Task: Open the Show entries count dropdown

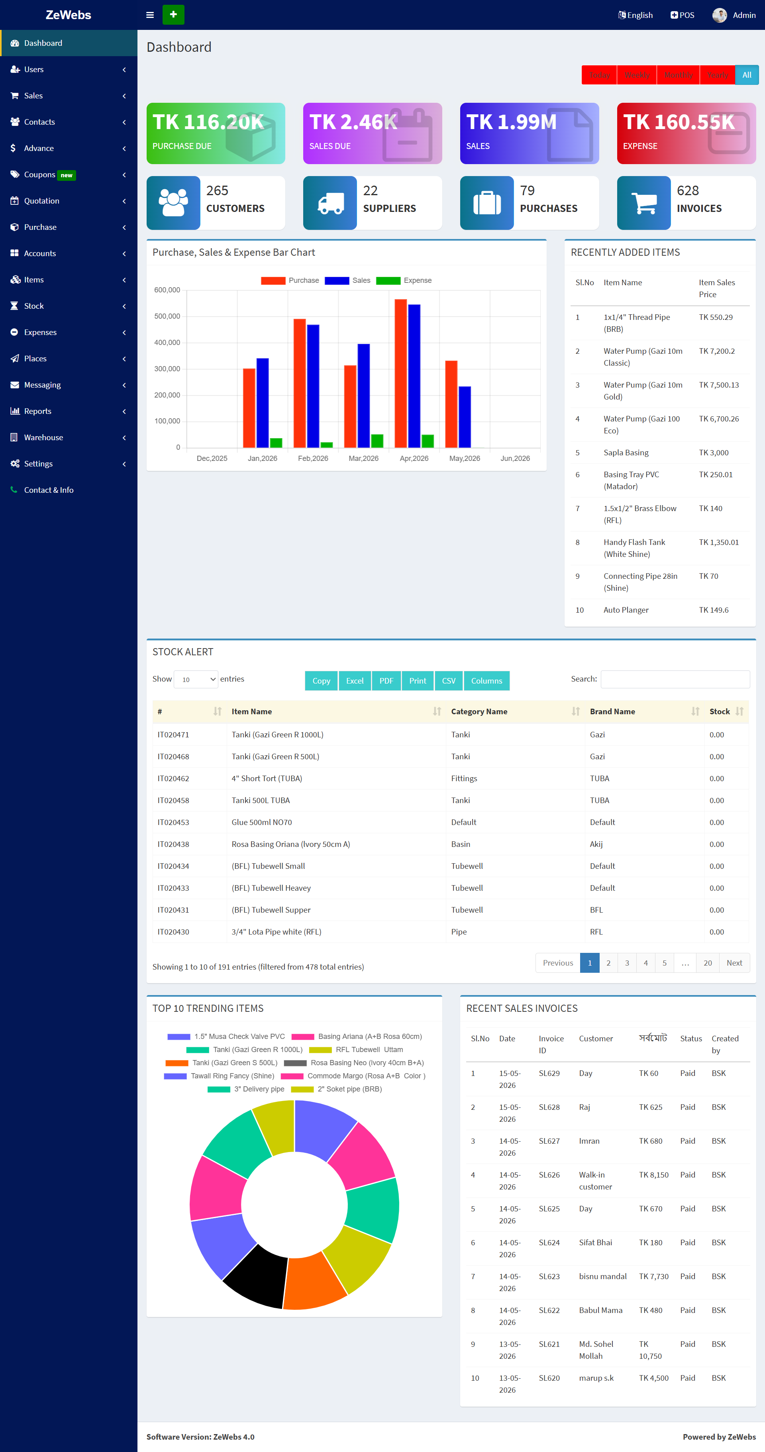Action: click(196, 679)
